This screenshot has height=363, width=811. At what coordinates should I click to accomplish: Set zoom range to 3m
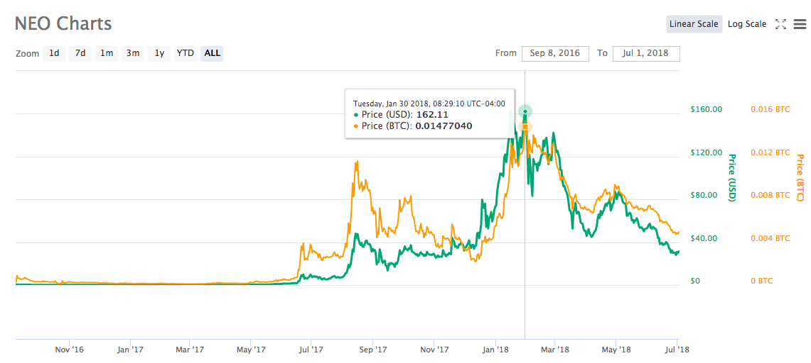click(133, 53)
